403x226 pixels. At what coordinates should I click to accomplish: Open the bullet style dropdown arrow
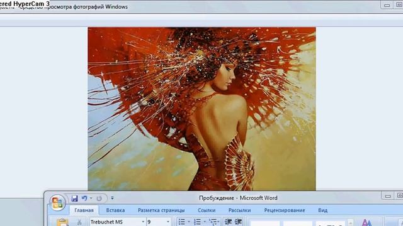pos(189,222)
